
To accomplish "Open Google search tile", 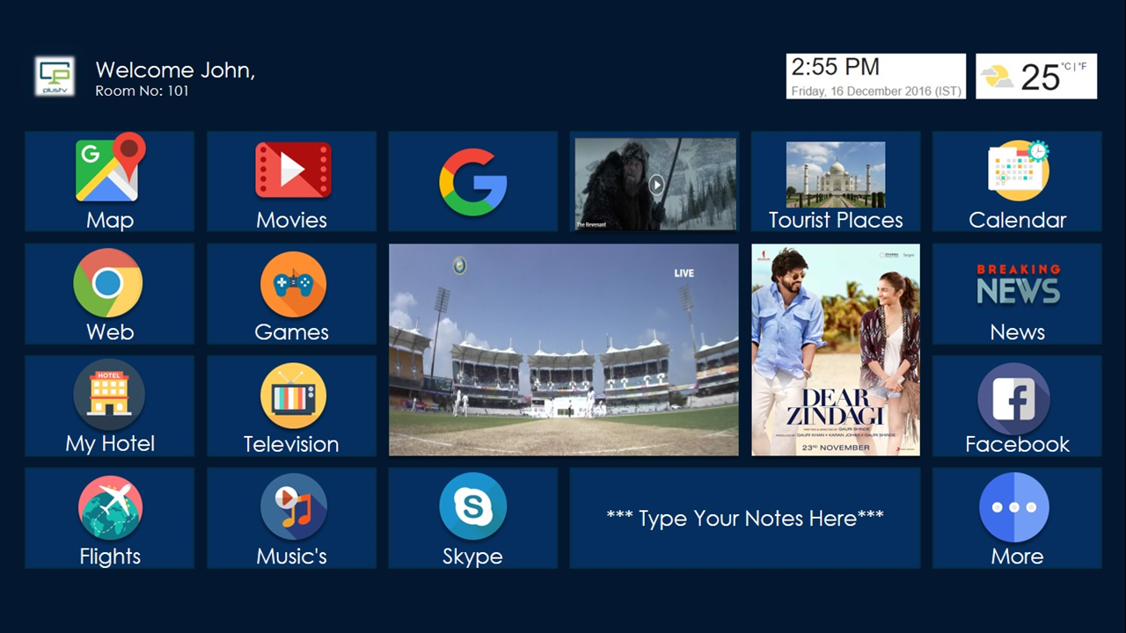I will click(x=473, y=182).
